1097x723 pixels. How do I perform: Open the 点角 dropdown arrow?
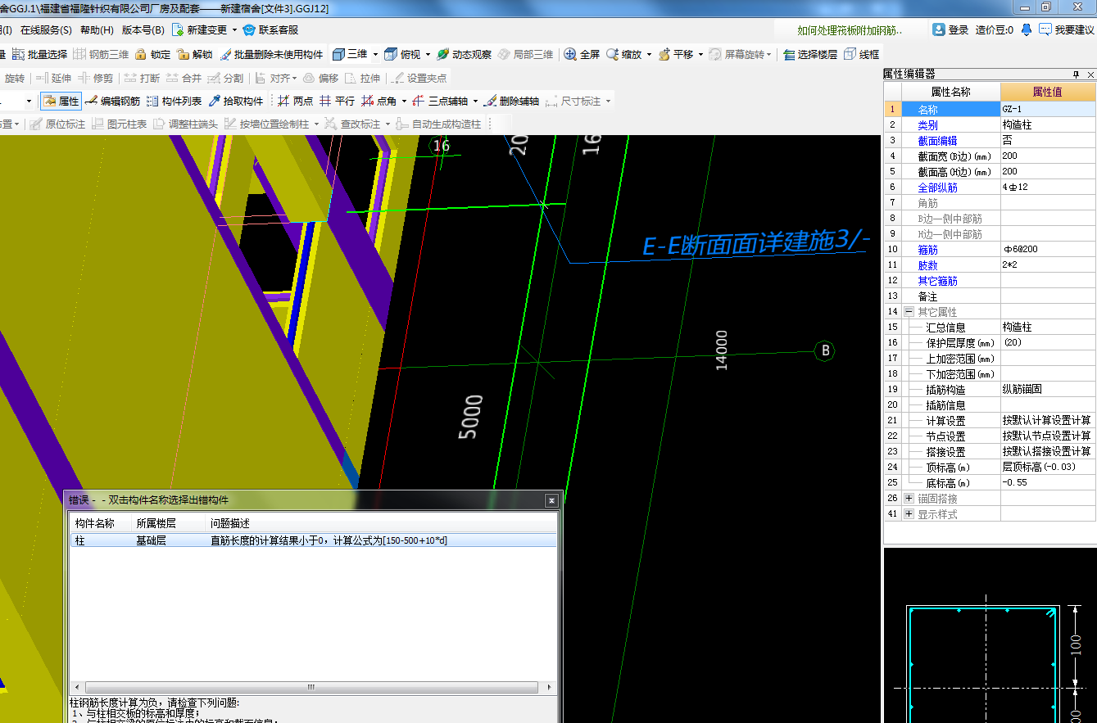pyautogui.click(x=404, y=101)
